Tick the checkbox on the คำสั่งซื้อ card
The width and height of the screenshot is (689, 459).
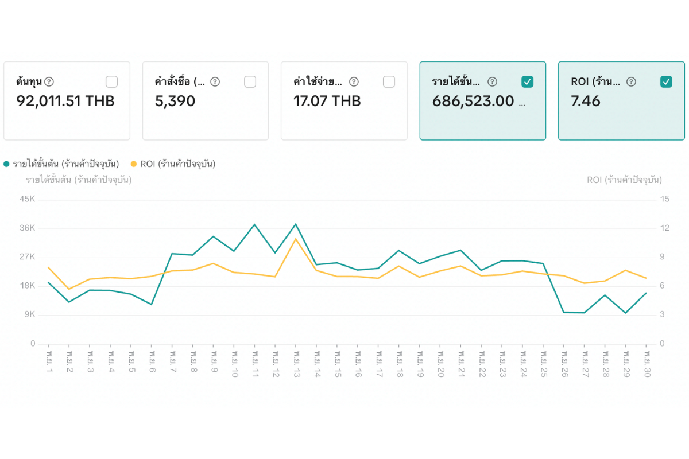(x=250, y=82)
